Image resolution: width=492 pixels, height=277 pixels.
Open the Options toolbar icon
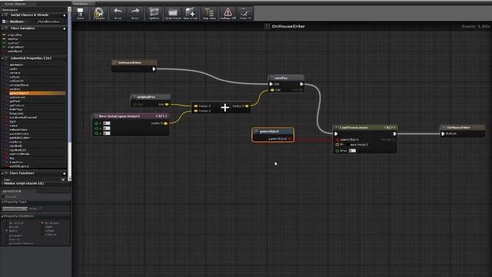154,14
